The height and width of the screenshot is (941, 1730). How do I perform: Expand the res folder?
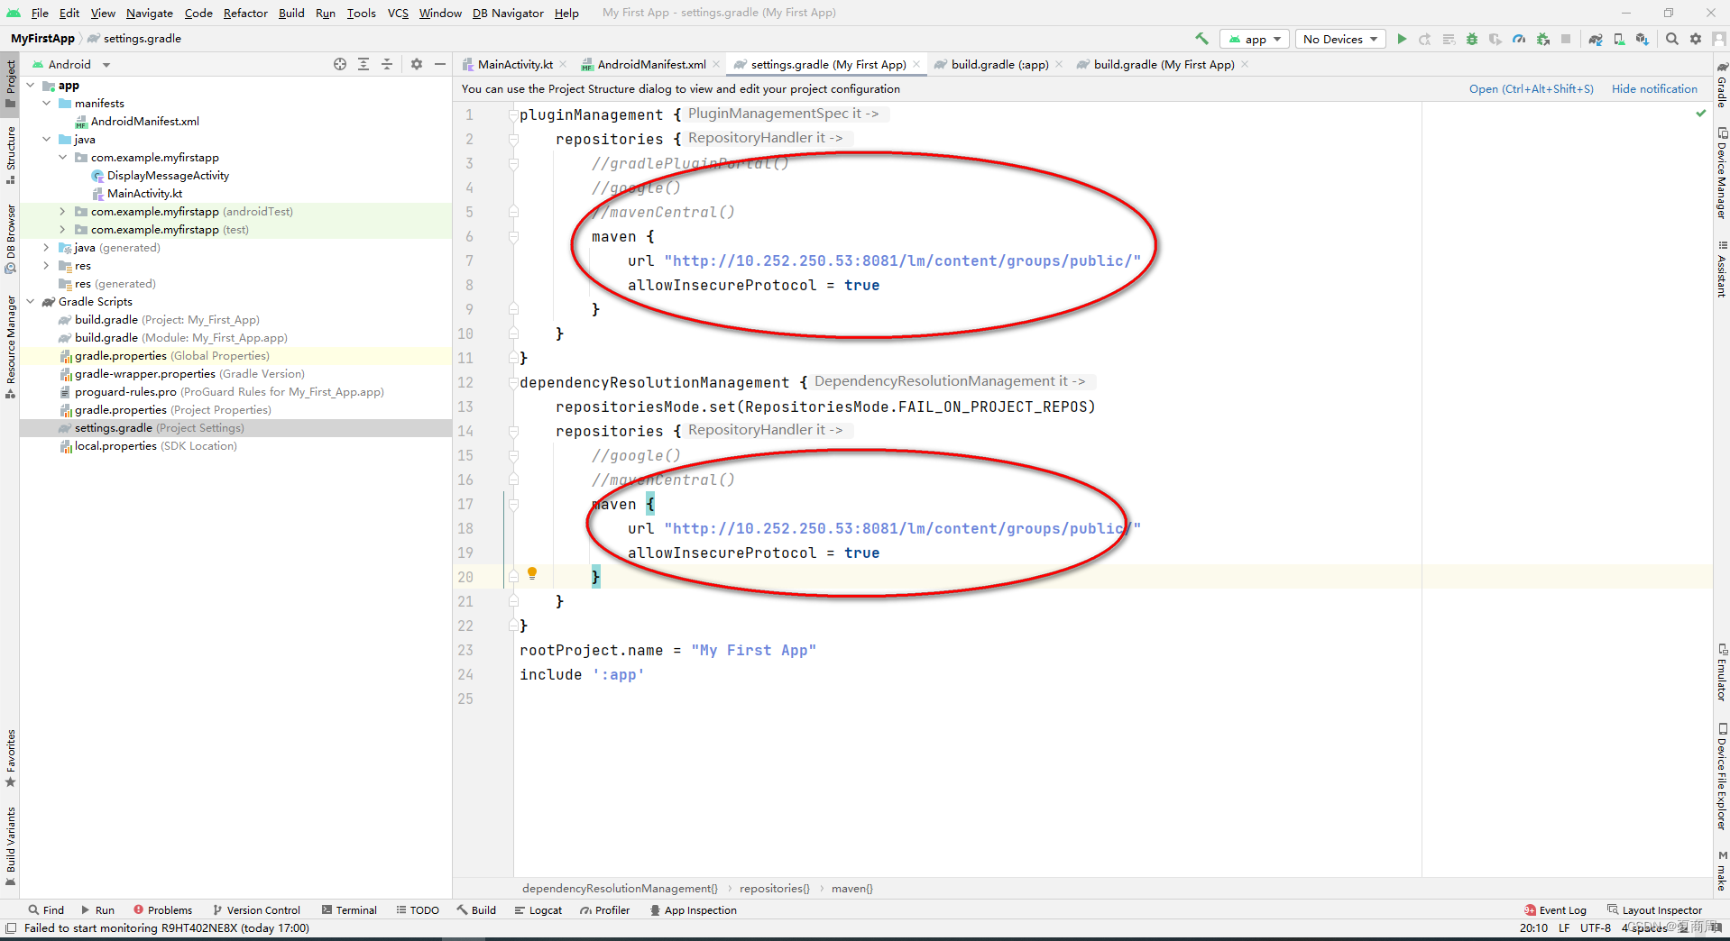[x=47, y=266]
